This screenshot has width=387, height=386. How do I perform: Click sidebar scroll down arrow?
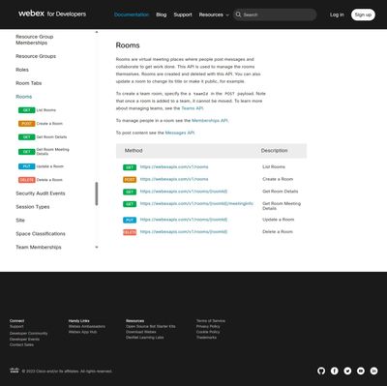point(97,247)
